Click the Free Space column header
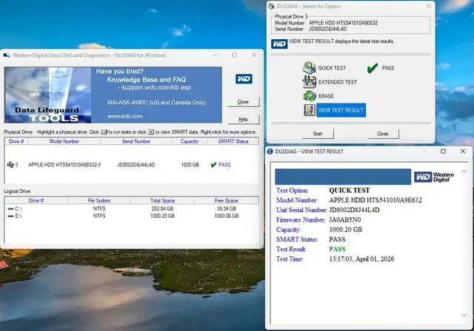The width and height of the screenshot is (474, 331). coord(226,201)
